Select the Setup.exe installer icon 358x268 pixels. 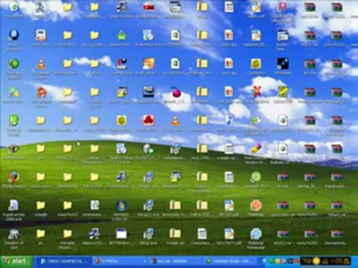click(148, 234)
